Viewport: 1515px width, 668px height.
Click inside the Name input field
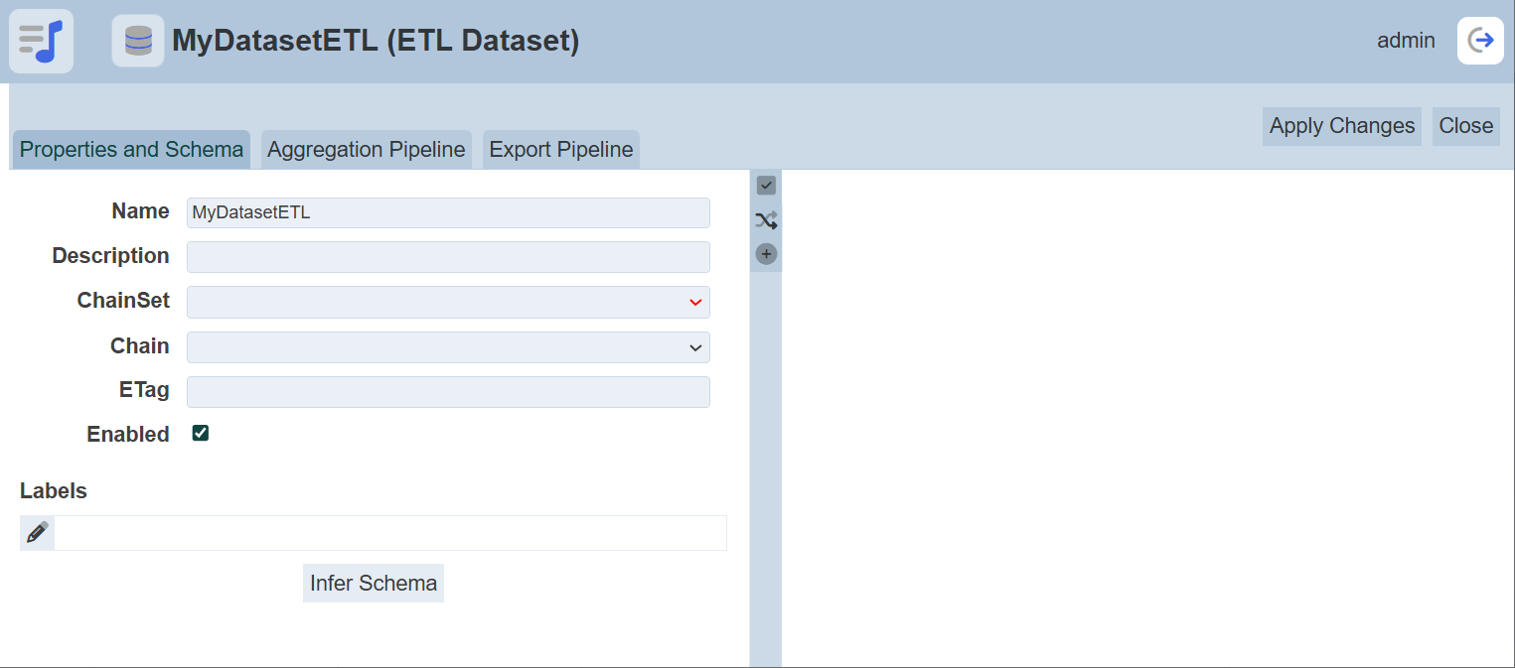tap(447, 212)
